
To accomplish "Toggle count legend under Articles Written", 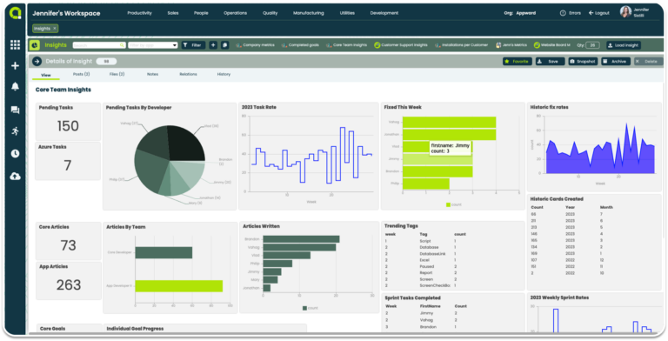I will point(311,308).
